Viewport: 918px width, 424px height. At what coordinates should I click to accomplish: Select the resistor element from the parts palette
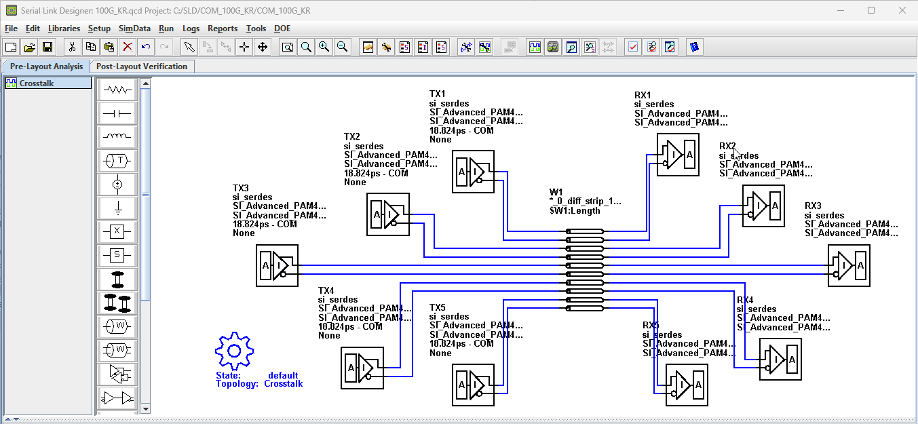click(x=117, y=89)
